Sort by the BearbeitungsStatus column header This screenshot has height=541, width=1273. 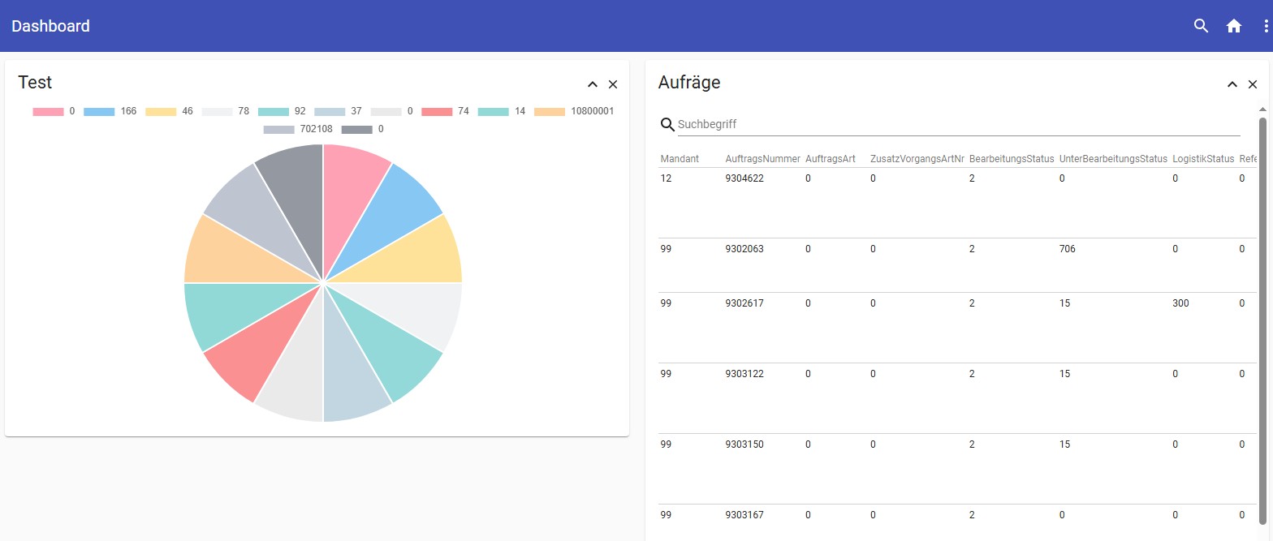tap(1012, 159)
